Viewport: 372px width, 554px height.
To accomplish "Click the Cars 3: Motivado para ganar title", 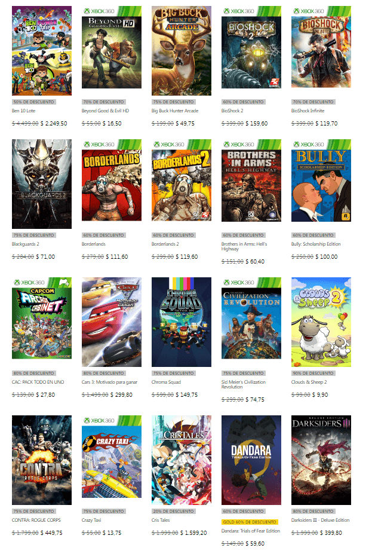I will point(109,382).
